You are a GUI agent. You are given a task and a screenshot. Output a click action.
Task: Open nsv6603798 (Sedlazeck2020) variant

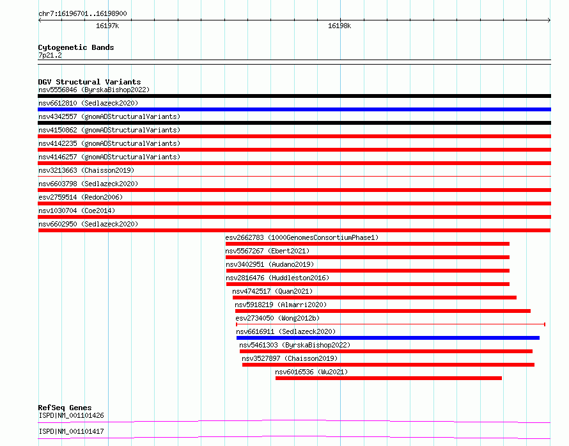pos(88,184)
